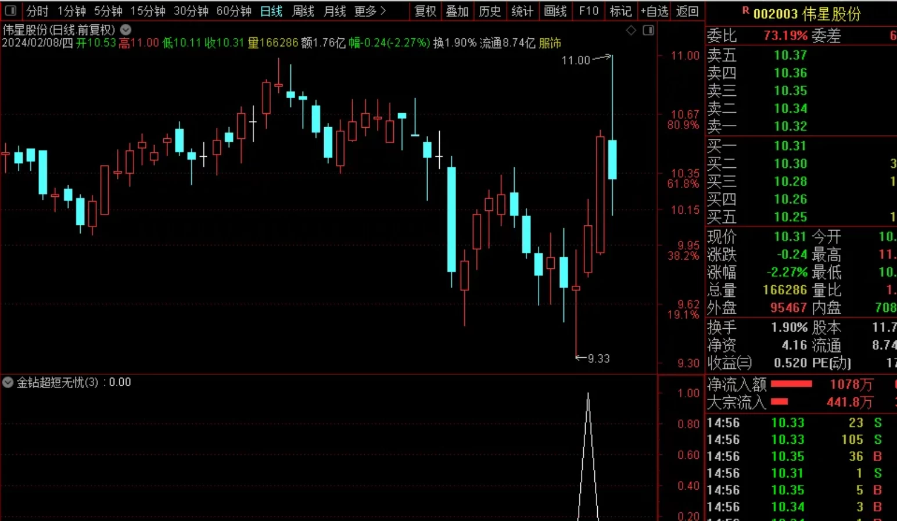Click the red 净流入额 bar
This screenshot has height=521, width=897.
pyautogui.click(x=791, y=384)
